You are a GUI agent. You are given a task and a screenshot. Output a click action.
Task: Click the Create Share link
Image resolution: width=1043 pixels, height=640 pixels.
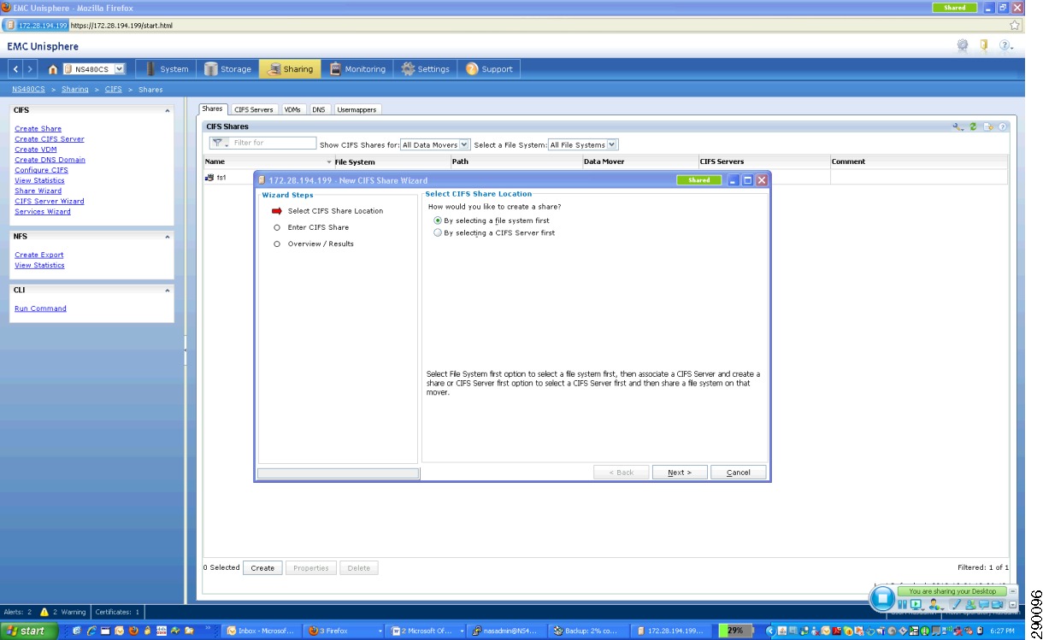tap(38, 129)
